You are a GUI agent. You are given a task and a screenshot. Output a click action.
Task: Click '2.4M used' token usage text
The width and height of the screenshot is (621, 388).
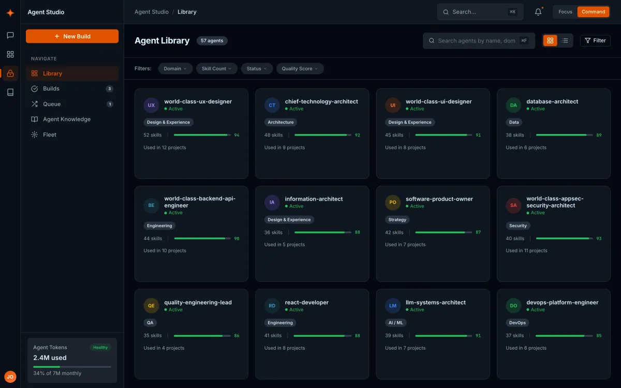tap(50, 357)
